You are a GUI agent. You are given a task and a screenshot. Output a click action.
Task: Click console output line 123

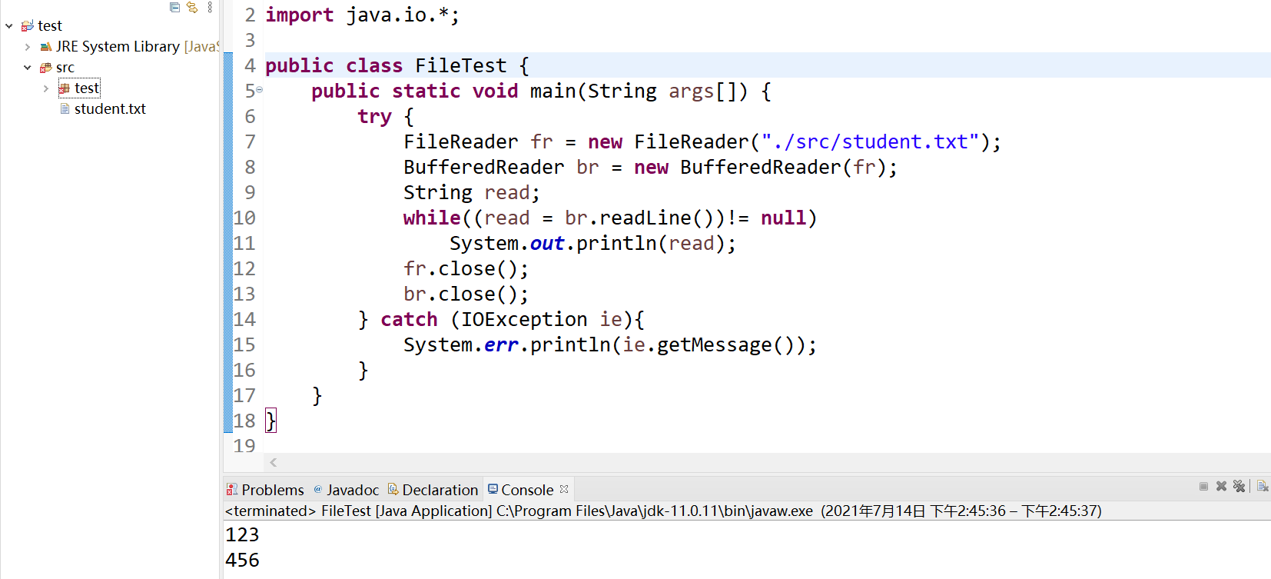tap(242, 534)
